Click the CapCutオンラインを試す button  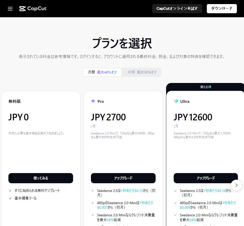tap(177, 9)
